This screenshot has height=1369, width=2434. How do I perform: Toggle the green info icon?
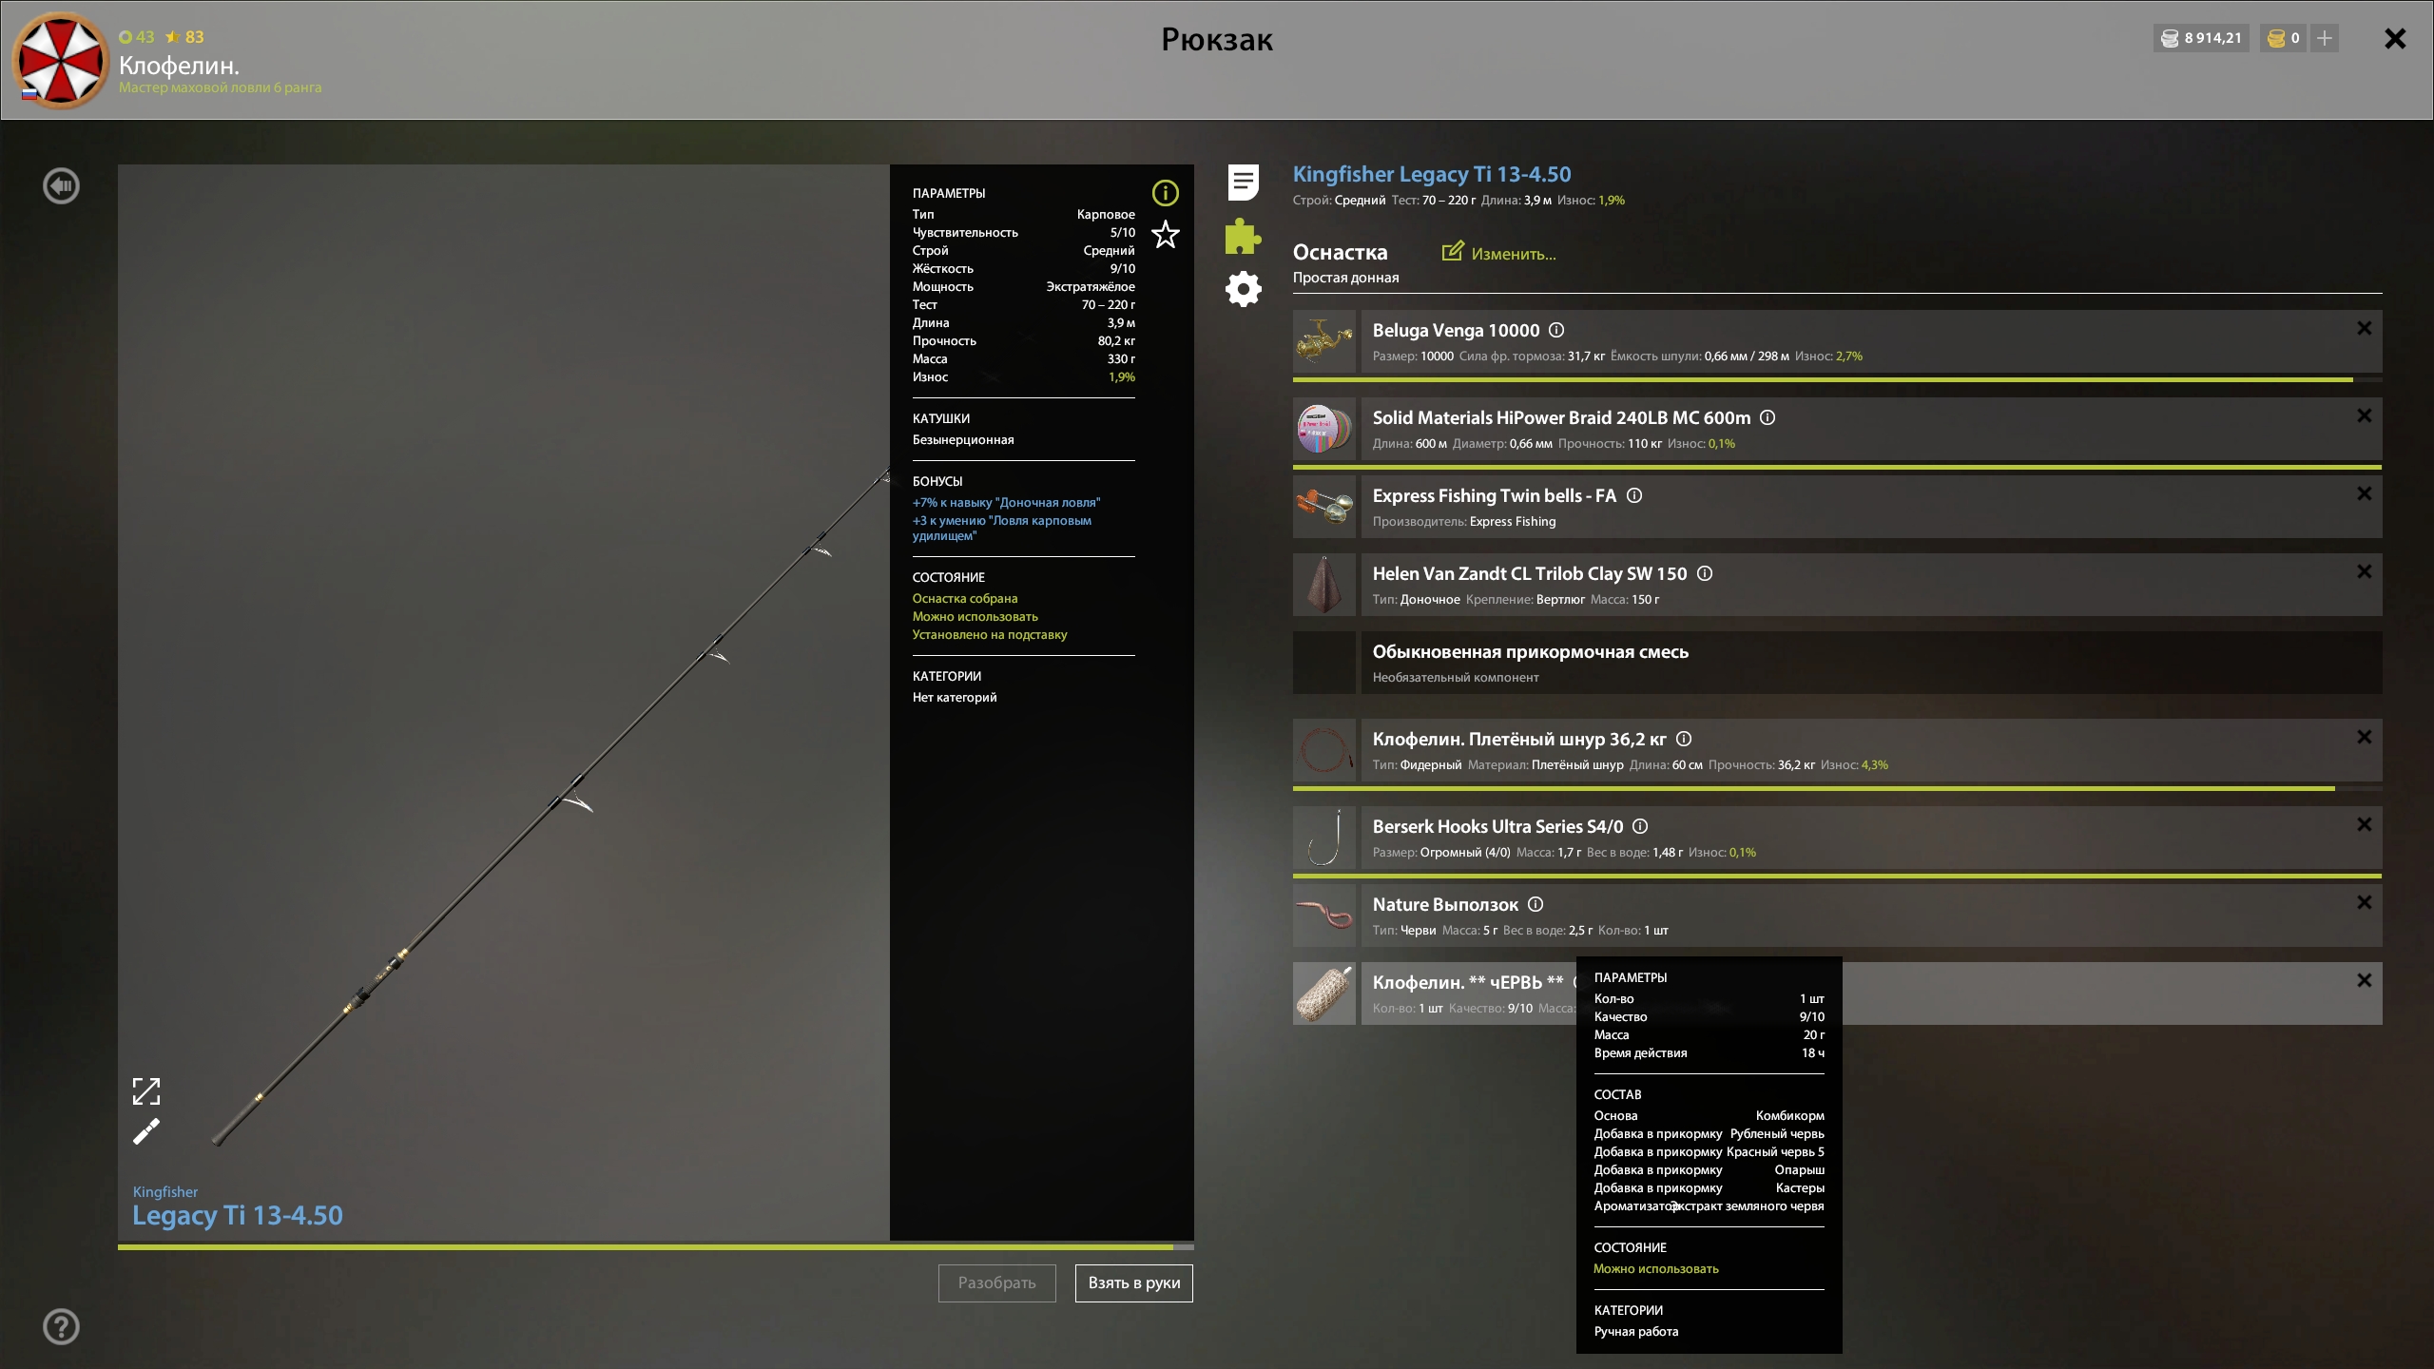point(1165,193)
